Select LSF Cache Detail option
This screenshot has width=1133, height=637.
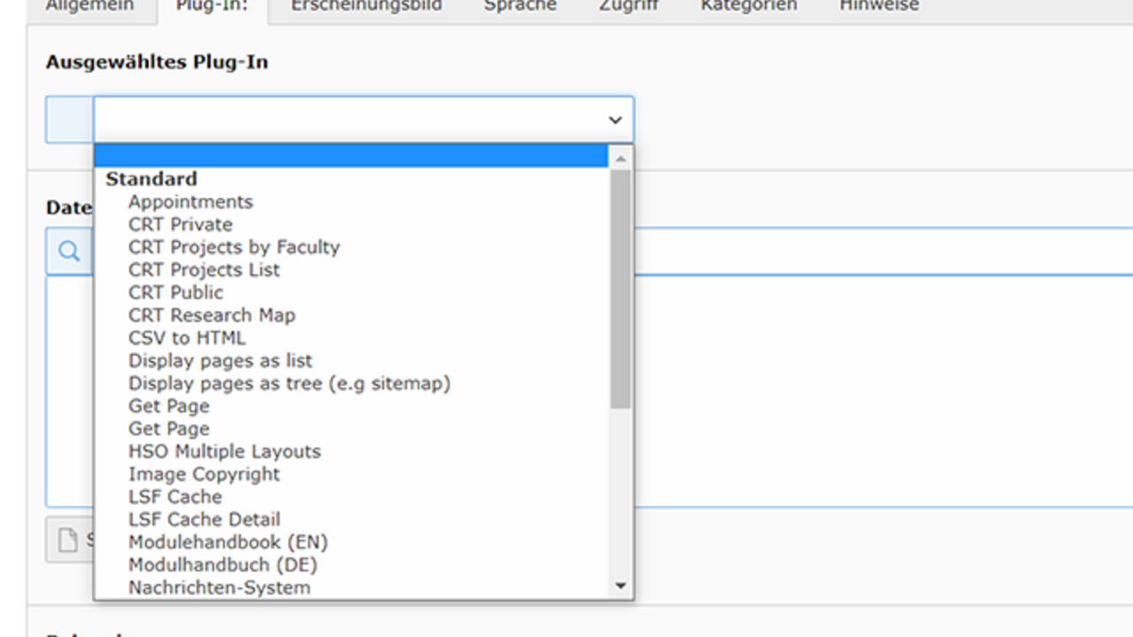pyautogui.click(x=204, y=519)
